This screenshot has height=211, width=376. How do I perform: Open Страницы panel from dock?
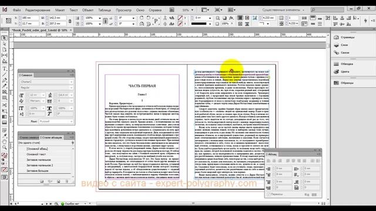[x=344, y=38]
